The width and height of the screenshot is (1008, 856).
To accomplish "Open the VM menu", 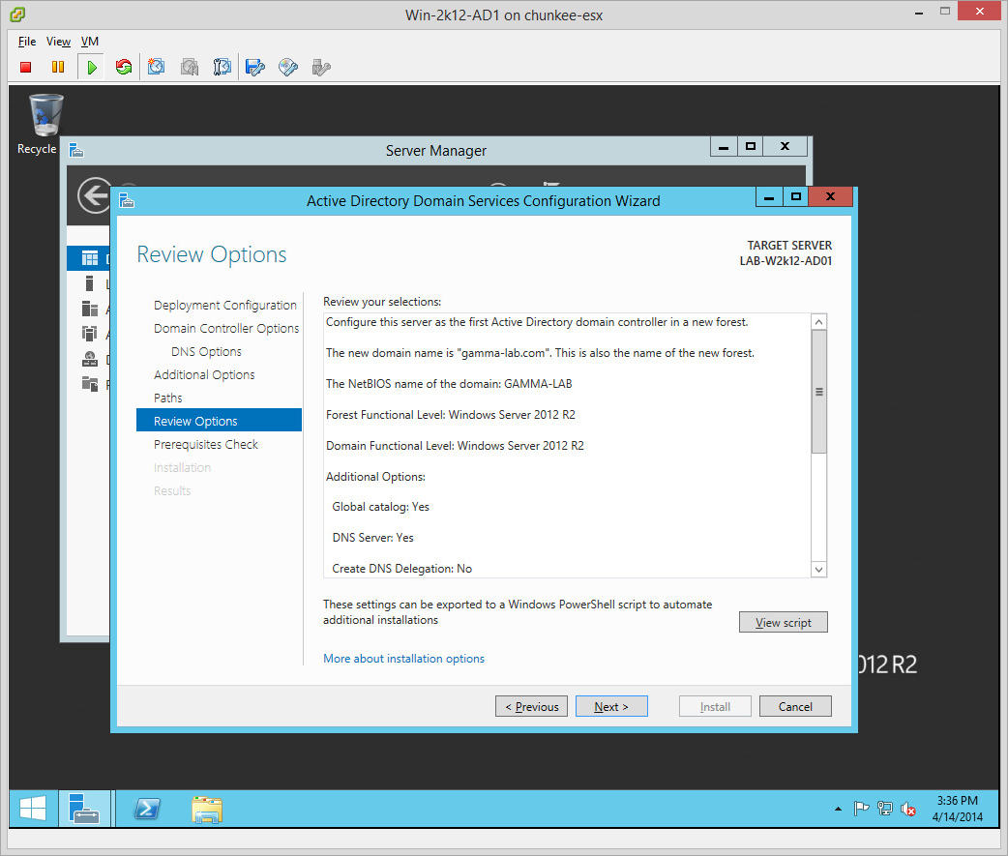I will [90, 42].
